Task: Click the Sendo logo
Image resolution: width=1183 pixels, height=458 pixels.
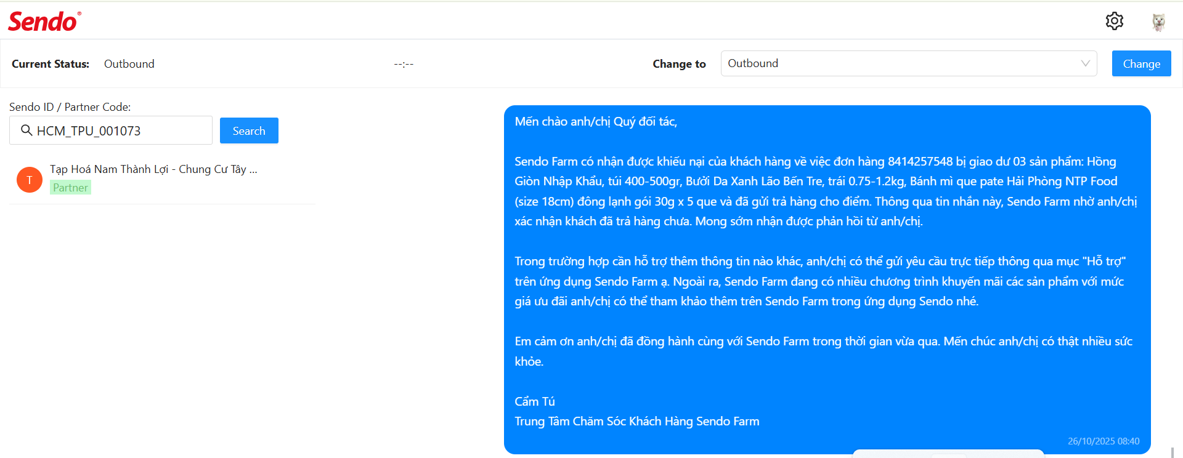Action: [x=44, y=22]
